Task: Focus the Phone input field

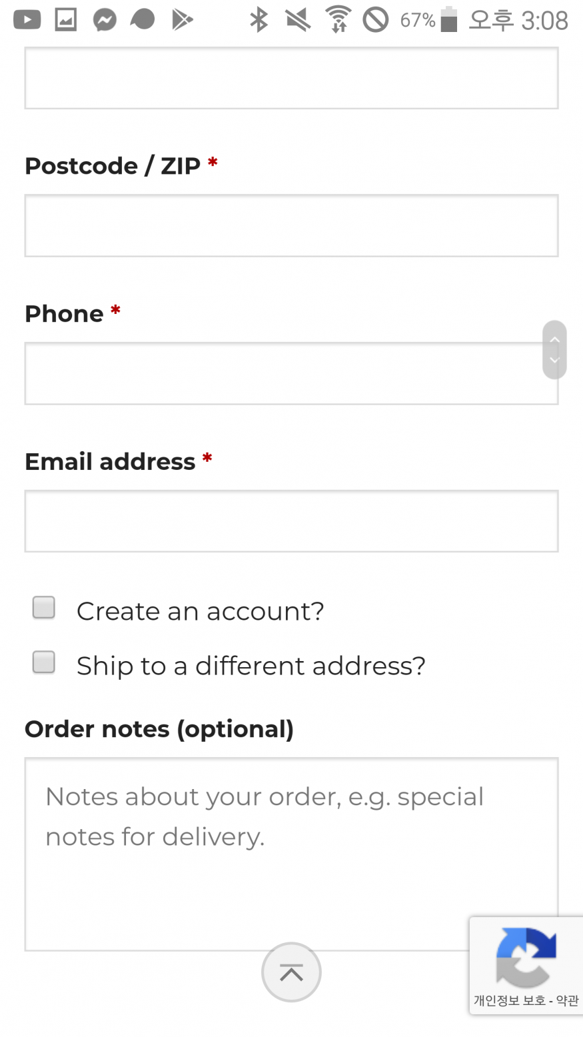Action: (291, 374)
